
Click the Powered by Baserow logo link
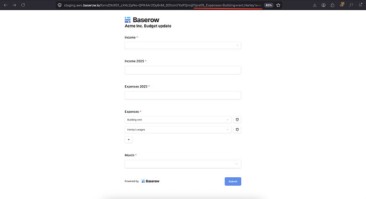tap(150, 181)
